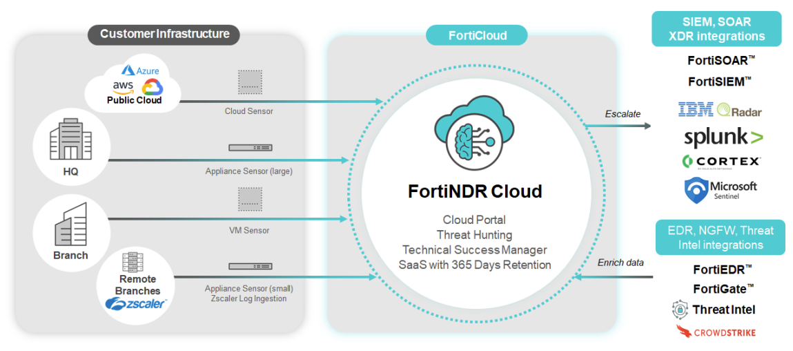Click the FortiNDR Cloud title
The height and width of the screenshot is (351, 793).
pyautogui.click(x=475, y=191)
